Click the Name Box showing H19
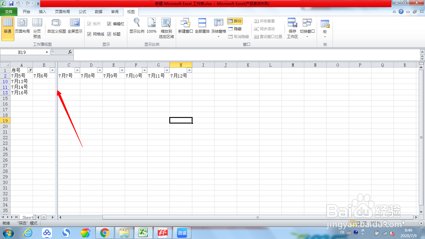 22,52
